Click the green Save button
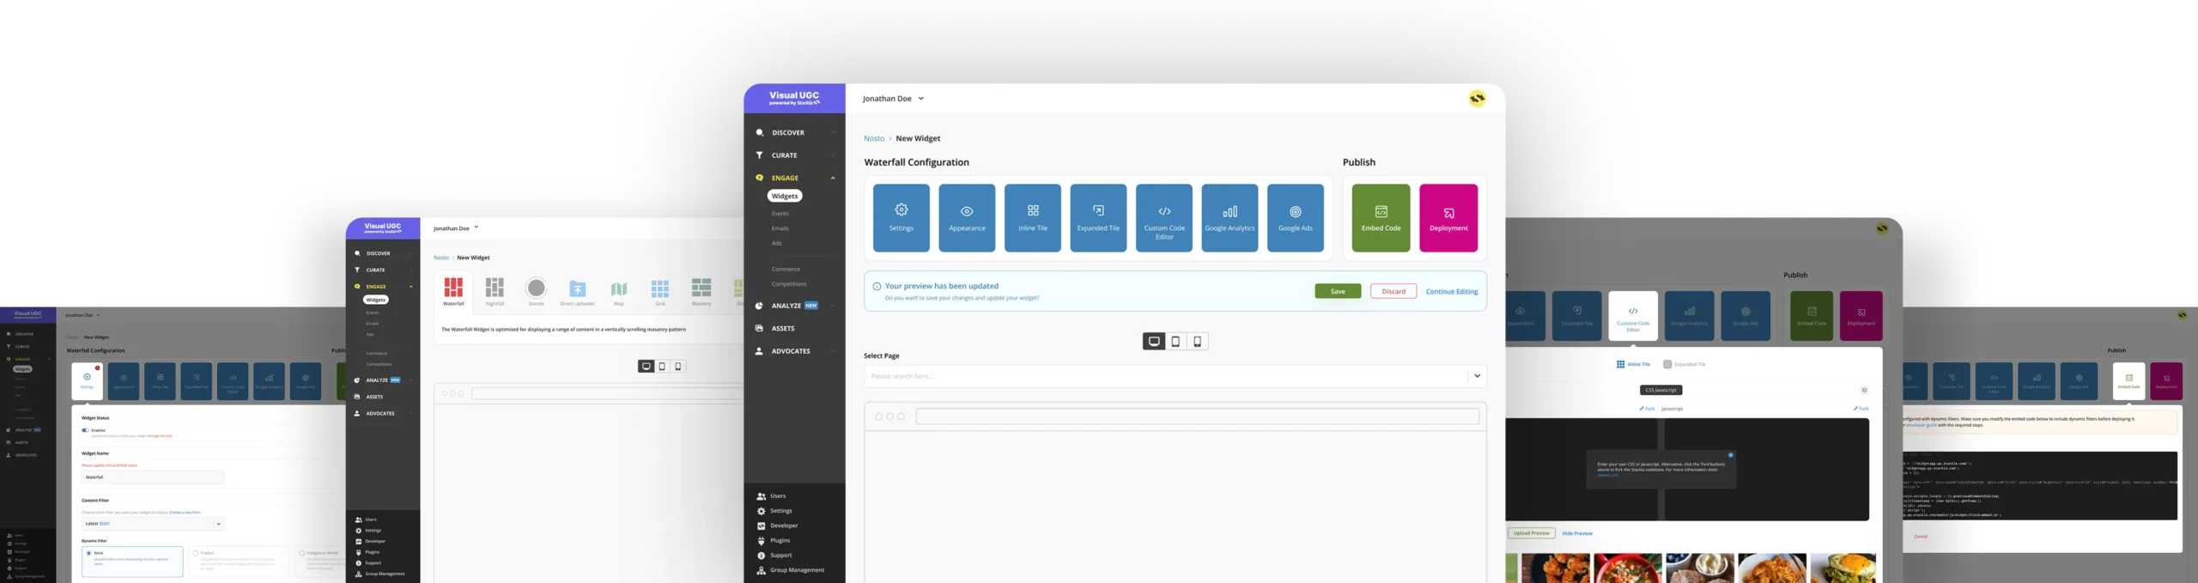Viewport: 2198px width, 583px height. pos(1337,292)
